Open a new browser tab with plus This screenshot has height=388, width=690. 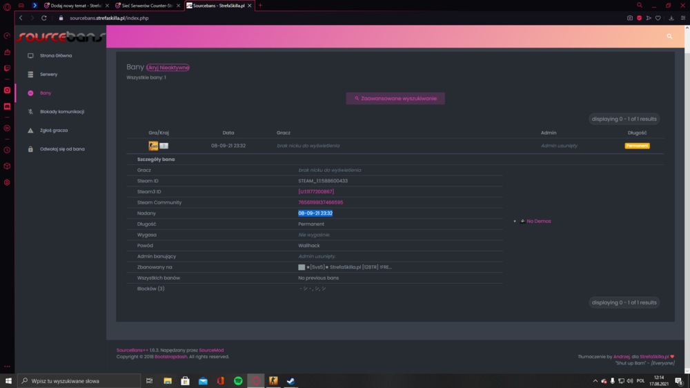pyautogui.click(x=261, y=6)
